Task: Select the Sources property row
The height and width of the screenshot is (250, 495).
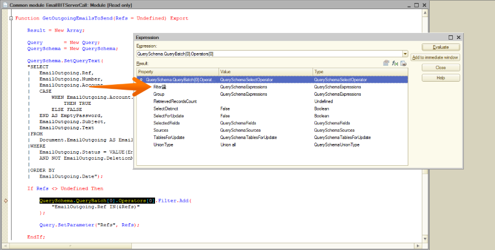Action: pos(272,130)
